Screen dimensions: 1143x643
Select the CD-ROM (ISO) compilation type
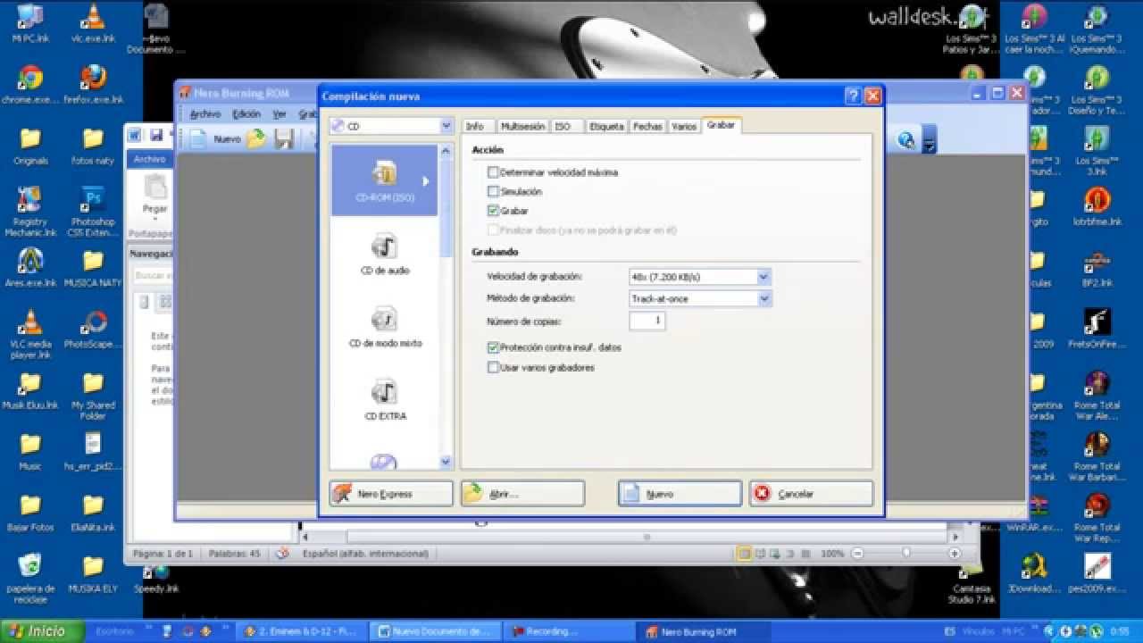(x=385, y=180)
